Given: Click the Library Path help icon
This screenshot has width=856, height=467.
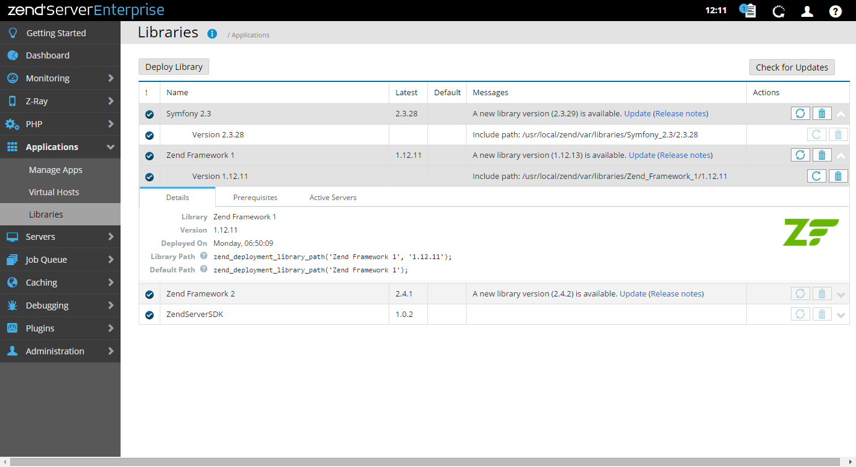Looking at the screenshot, I should 204,256.
